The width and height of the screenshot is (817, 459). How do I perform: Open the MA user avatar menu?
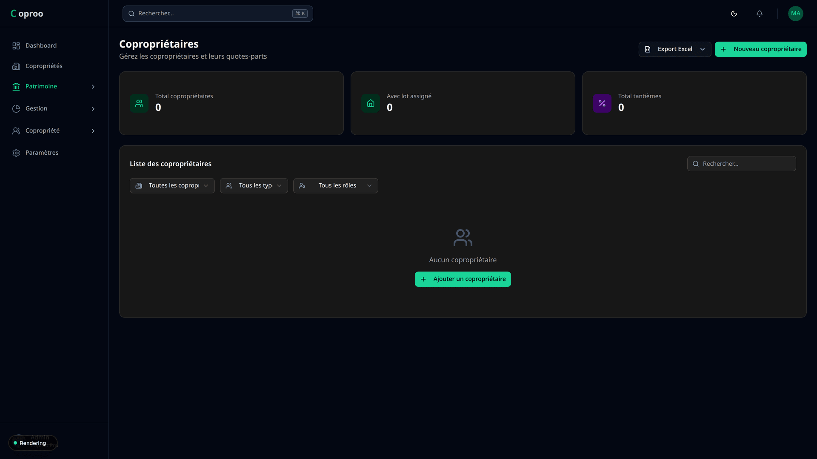[x=795, y=14]
